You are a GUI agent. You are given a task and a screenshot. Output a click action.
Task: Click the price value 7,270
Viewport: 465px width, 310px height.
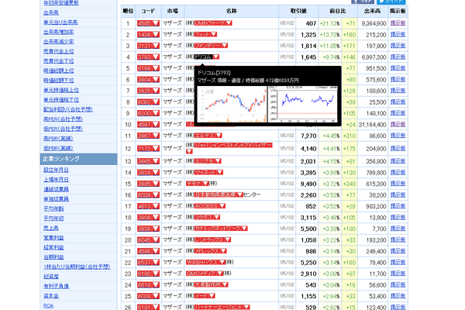308,136
